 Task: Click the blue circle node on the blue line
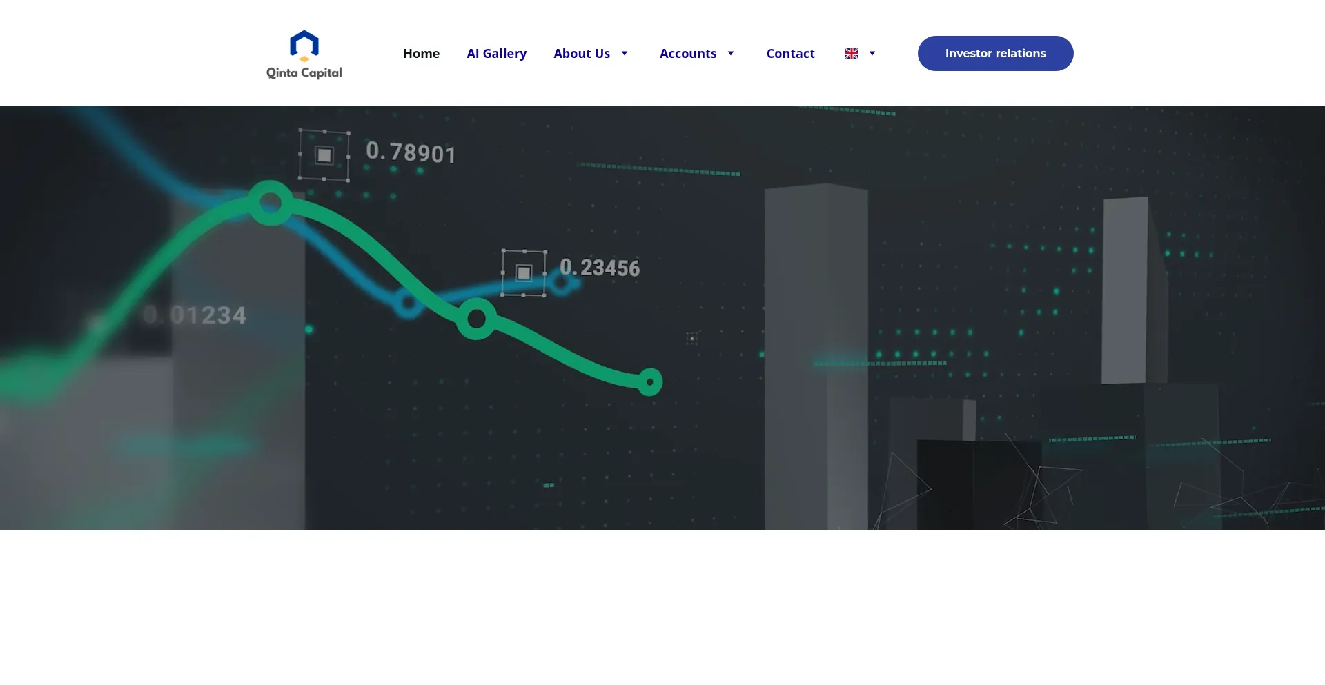click(408, 303)
